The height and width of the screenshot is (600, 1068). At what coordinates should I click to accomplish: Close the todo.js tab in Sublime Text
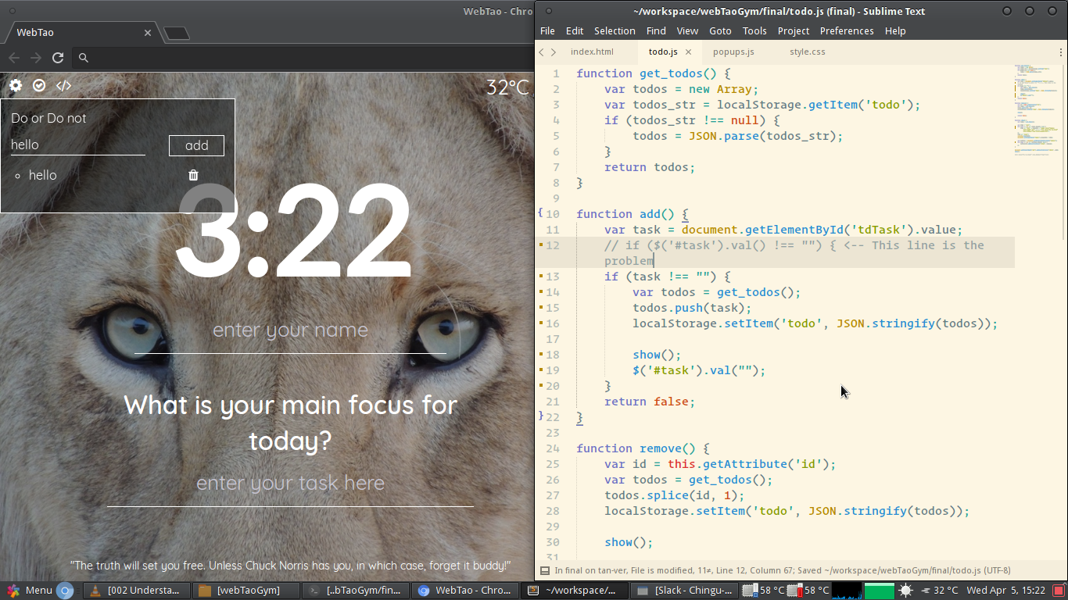point(688,52)
